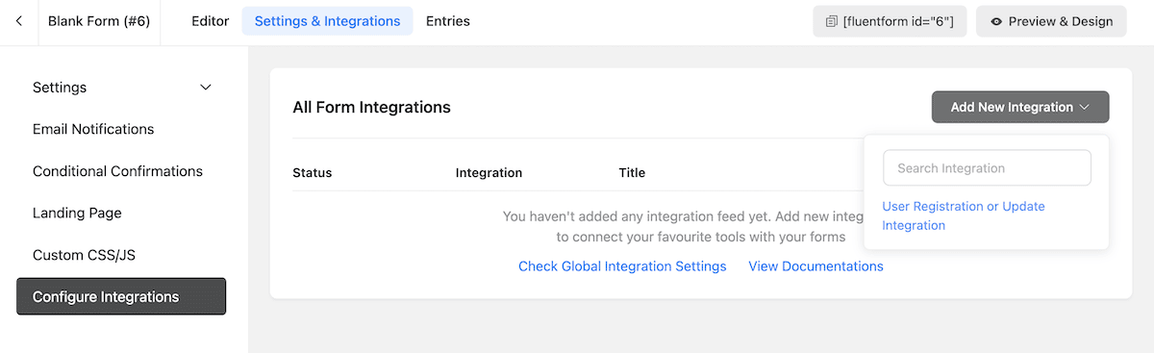Click the Title column header
Screen dimensions: 1154x353
click(x=632, y=173)
